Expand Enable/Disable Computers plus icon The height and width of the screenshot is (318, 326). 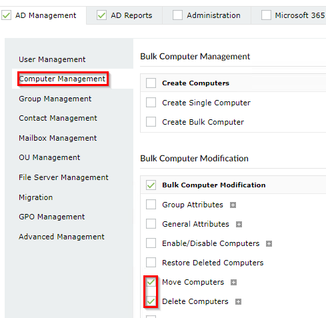(x=269, y=243)
